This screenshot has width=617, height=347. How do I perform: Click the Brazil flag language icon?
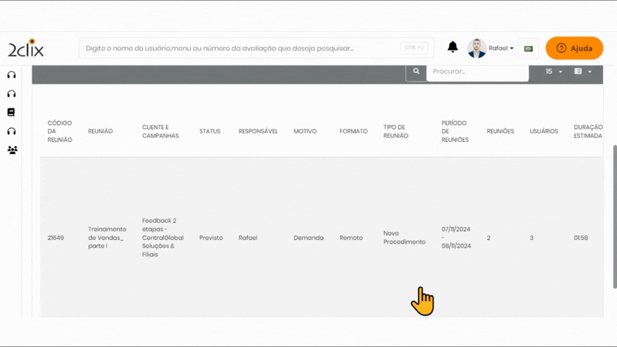528,48
